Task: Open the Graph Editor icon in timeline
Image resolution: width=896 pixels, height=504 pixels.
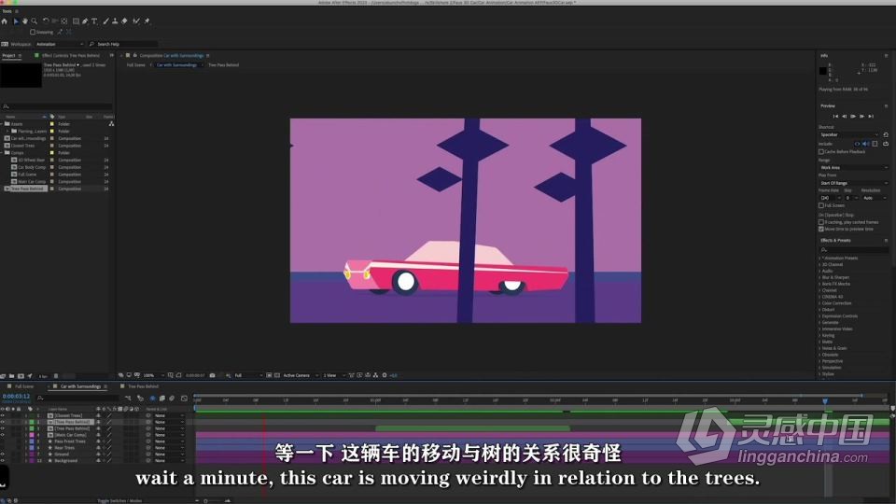Action: click(x=184, y=399)
